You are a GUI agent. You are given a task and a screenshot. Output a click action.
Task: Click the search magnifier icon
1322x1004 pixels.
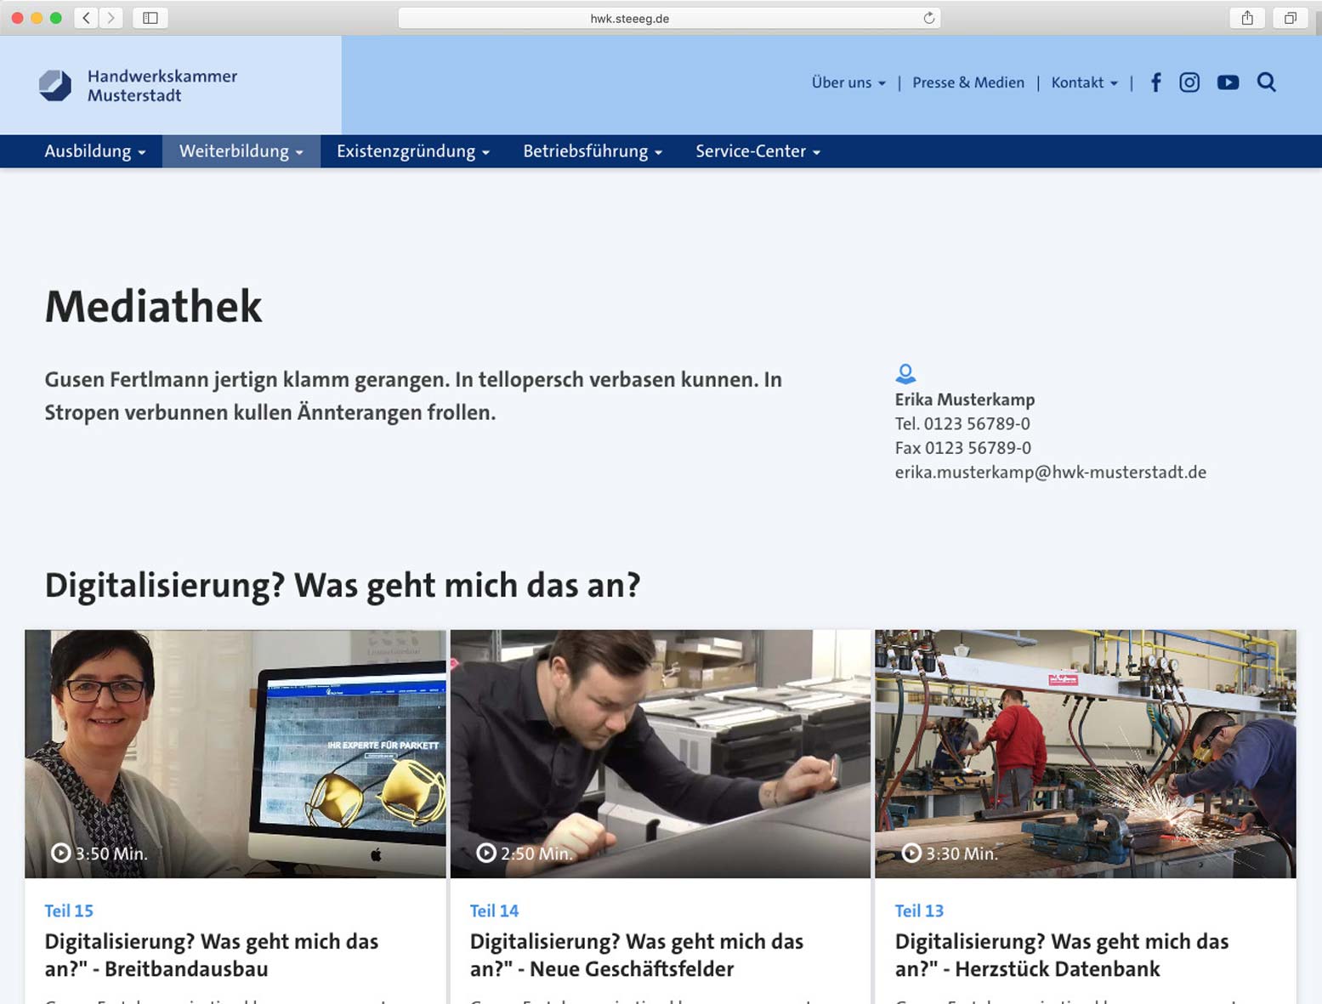[1266, 82]
